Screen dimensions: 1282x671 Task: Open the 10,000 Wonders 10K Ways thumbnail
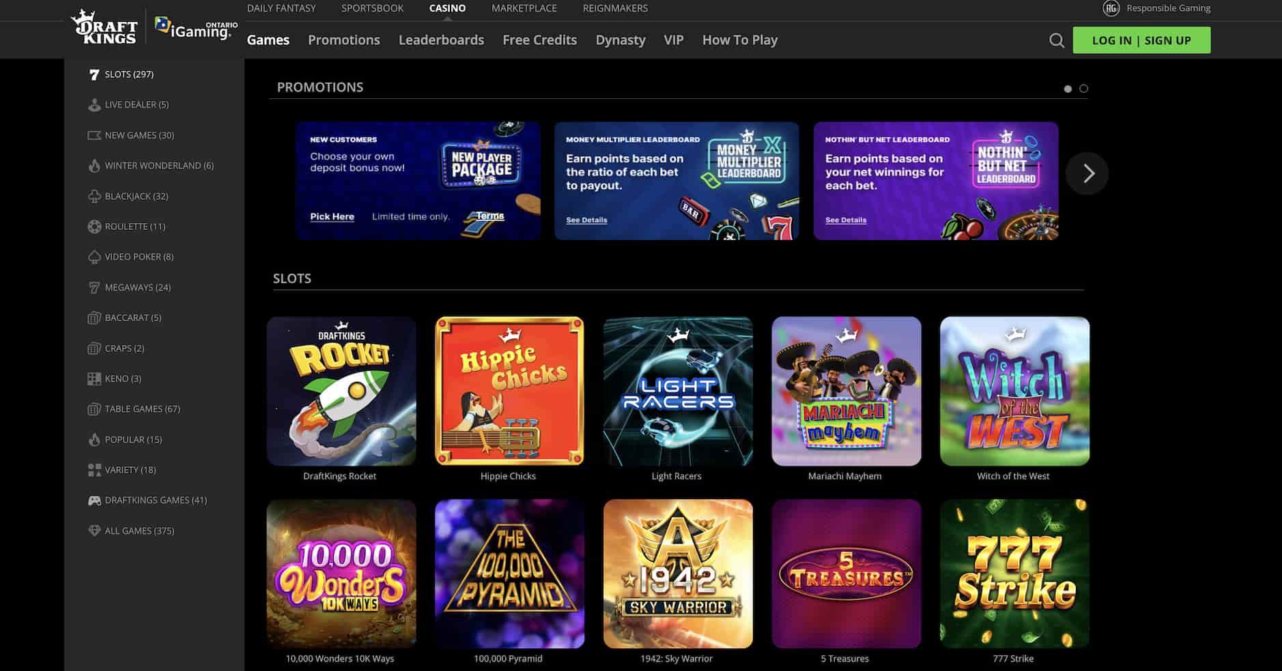(341, 574)
